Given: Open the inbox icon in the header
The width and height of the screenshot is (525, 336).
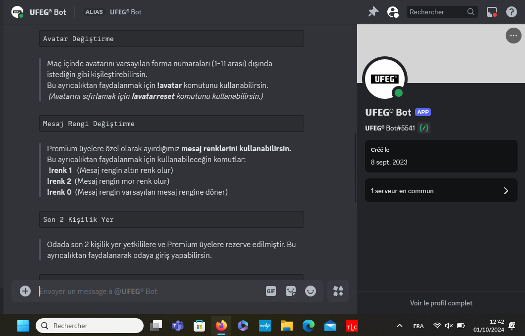Looking at the screenshot, I should coord(491,12).
